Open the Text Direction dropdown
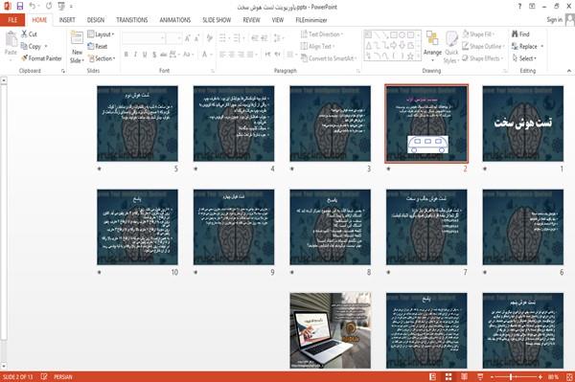 pos(322,34)
